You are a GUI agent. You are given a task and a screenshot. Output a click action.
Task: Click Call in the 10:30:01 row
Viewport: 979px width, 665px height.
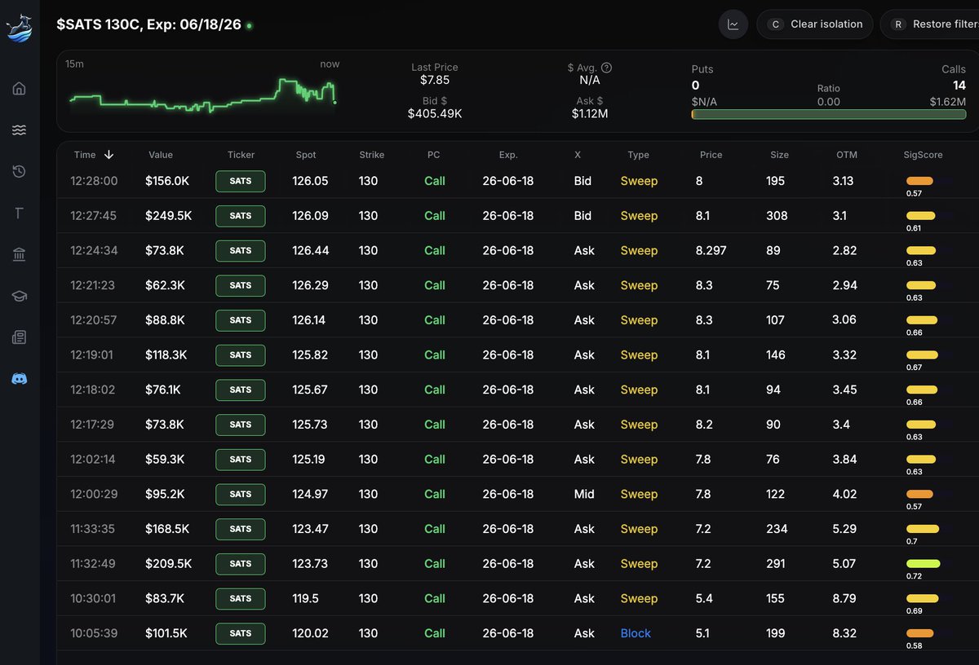click(435, 598)
